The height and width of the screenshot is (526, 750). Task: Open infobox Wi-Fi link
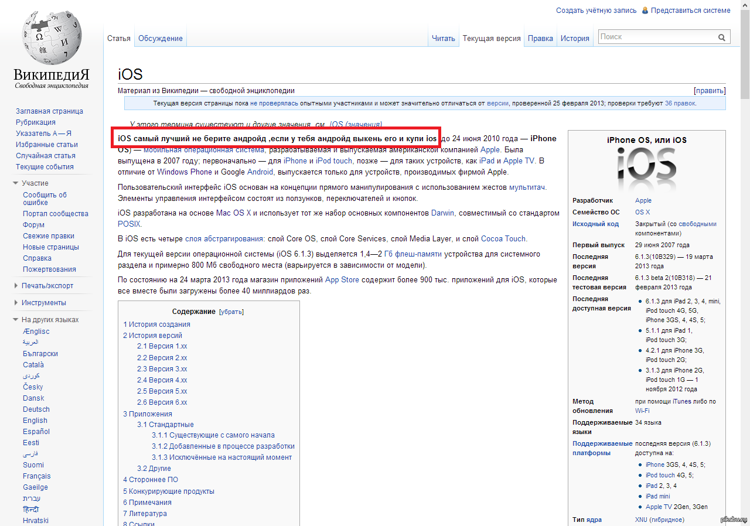click(x=642, y=411)
